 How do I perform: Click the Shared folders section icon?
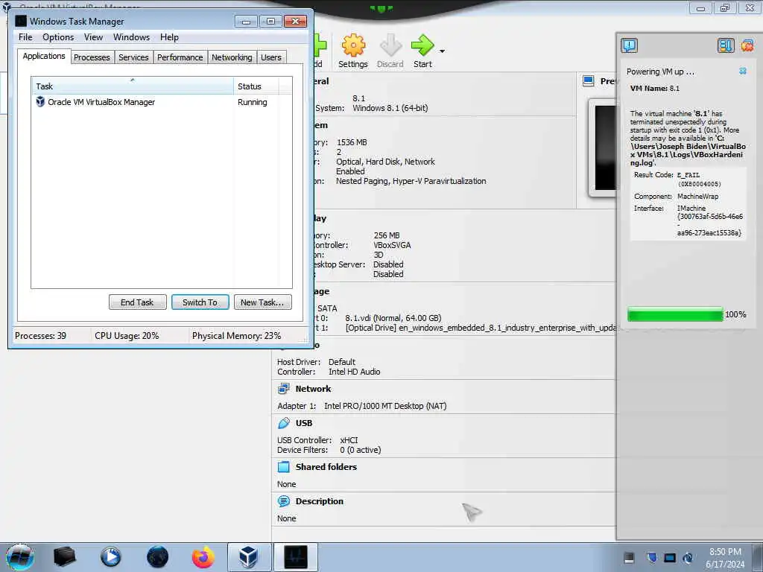tap(283, 467)
